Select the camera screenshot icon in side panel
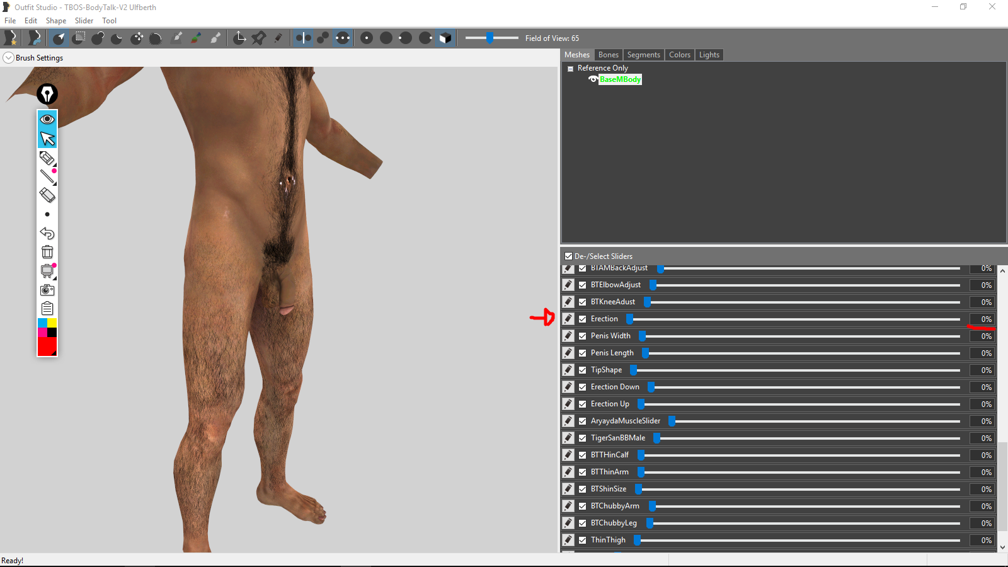The height and width of the screenshot is (567, 1008). (x=47, y=290)
